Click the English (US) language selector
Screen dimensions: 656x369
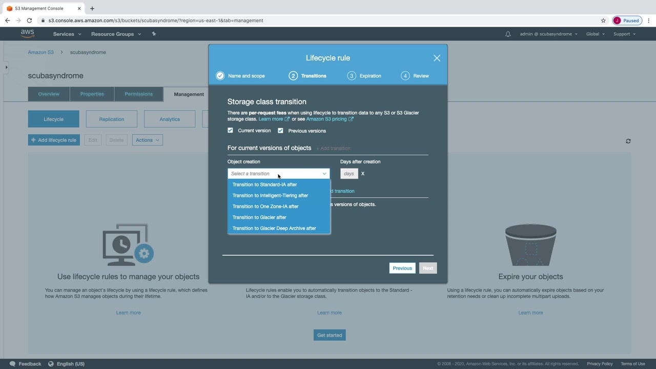(71, 364)
